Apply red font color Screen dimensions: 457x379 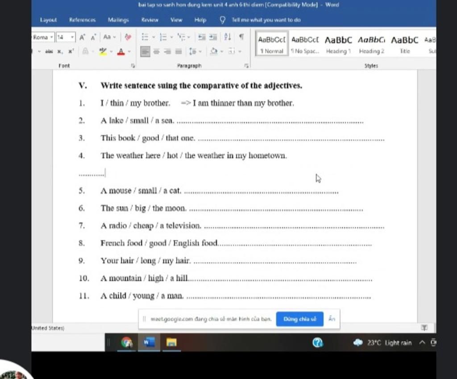pos(120,52)
